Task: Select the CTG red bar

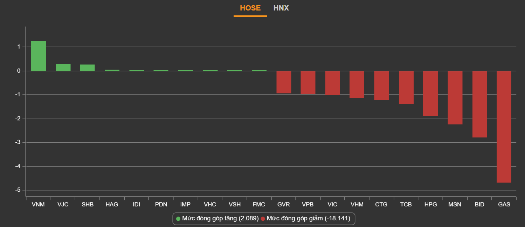Action: tap(381, 85)
